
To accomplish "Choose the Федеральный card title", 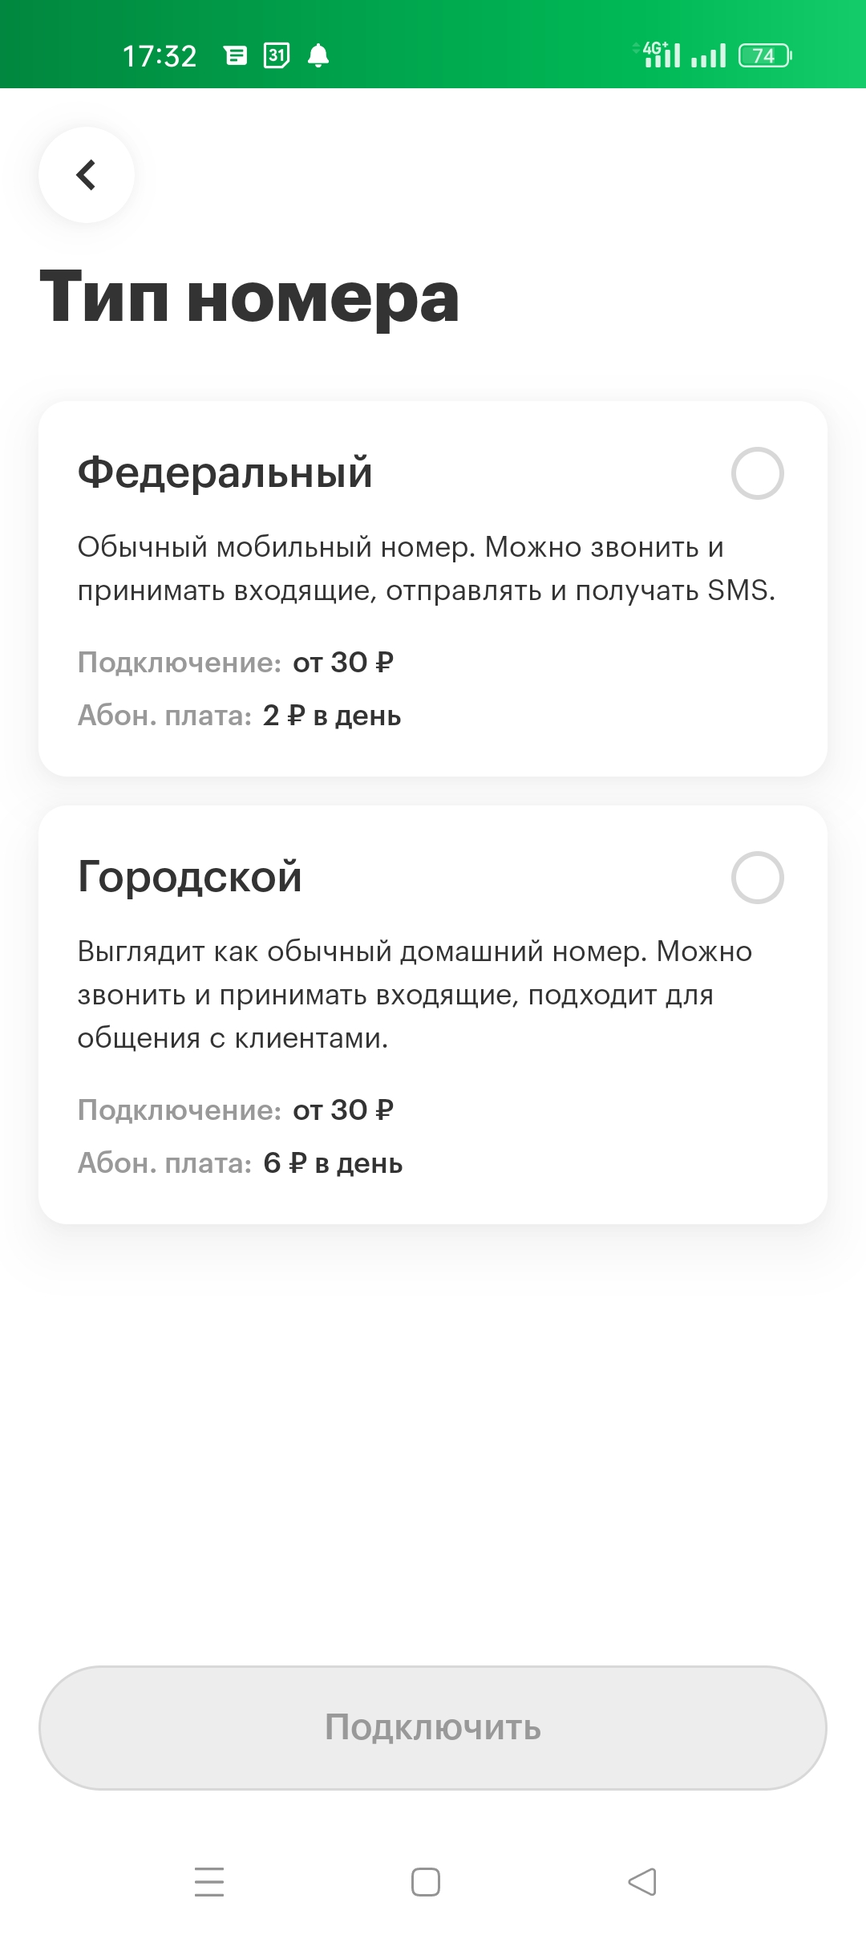I will [x=225, y=472].
